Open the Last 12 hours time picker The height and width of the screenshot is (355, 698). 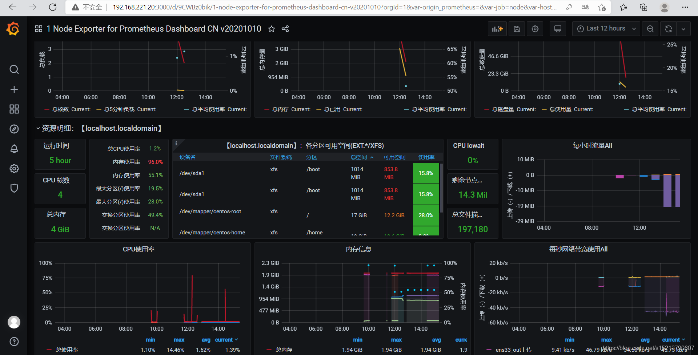click(x=606, y=29)
